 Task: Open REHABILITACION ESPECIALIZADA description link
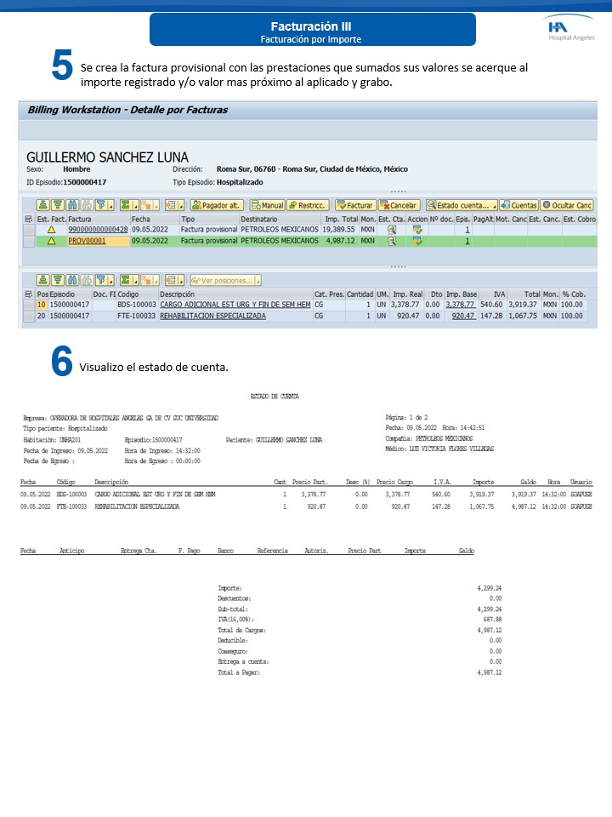[x=212, y=316]
